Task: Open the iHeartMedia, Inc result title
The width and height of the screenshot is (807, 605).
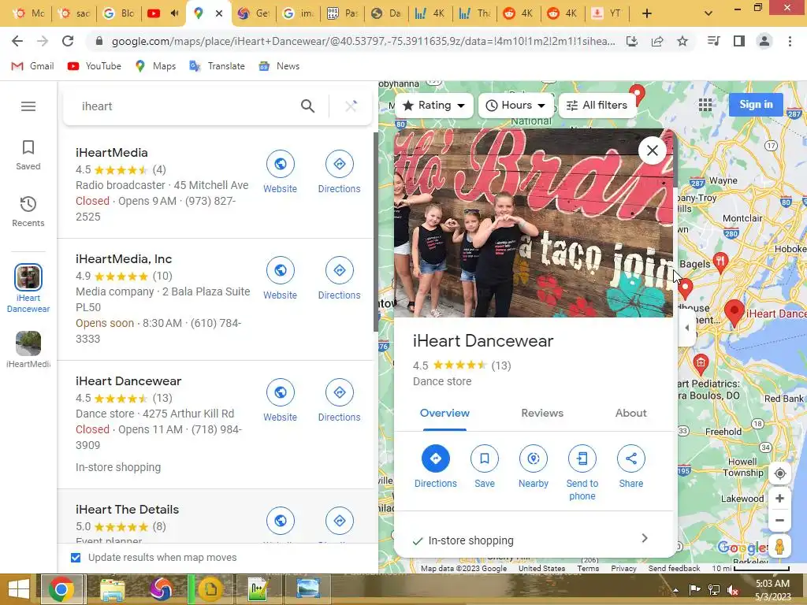Action: 124,259
